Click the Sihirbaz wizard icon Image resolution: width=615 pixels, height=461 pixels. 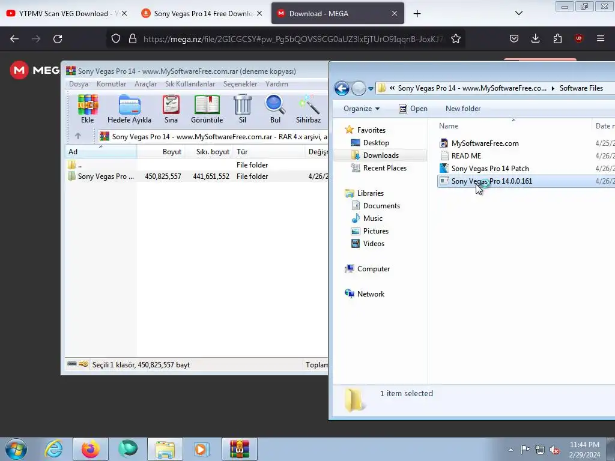point(308,109)
